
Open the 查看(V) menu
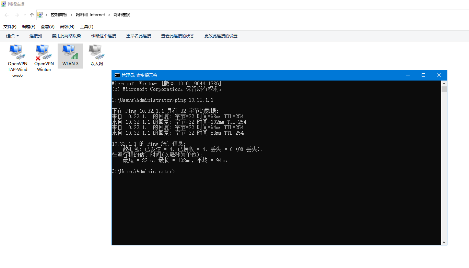48,26
